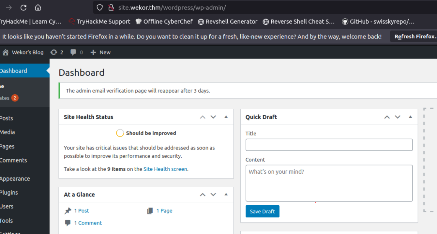Toggle the At a Glance panel

point(226,195)
